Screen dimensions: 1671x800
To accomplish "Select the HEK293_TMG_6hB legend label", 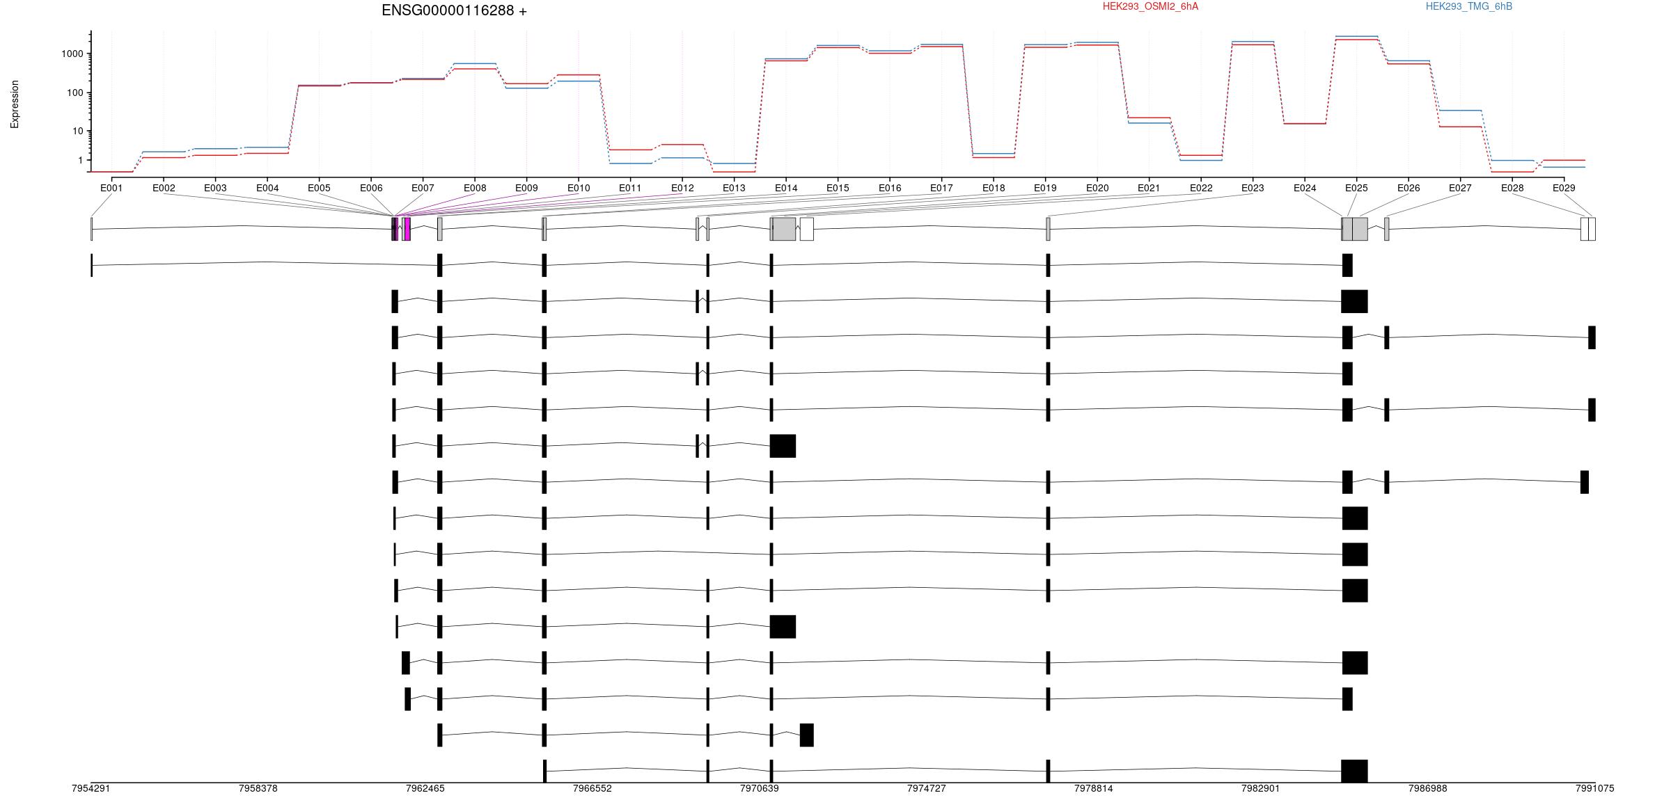I will (1468, 6).
